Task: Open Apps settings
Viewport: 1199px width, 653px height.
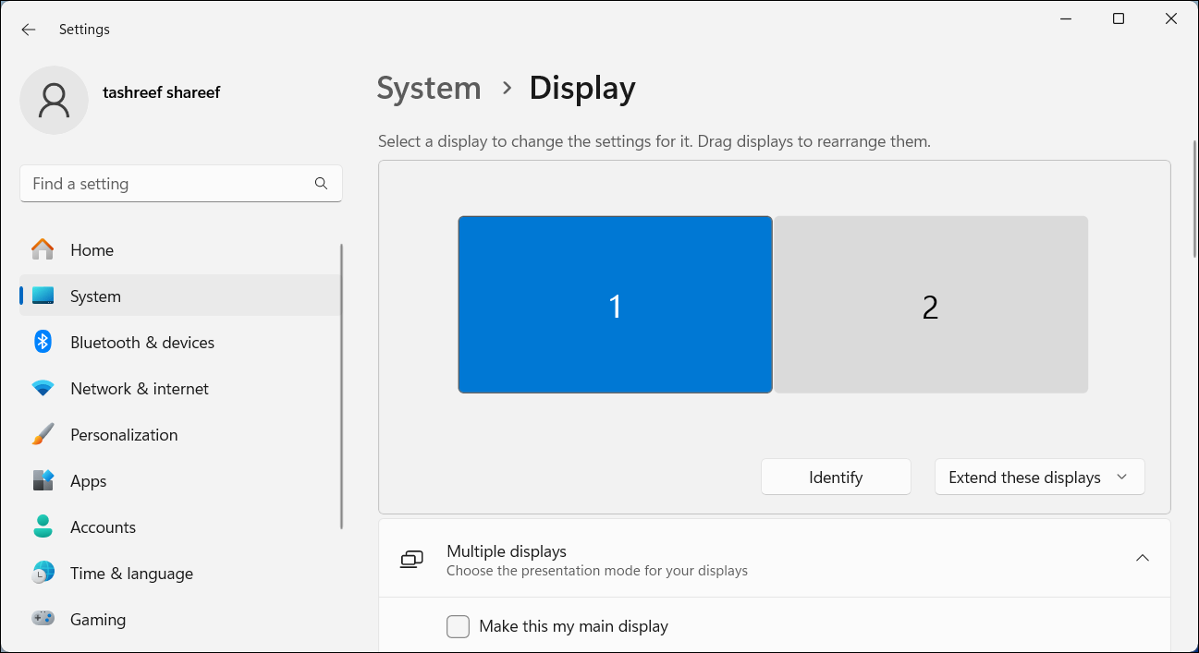Action: coord(88,480)
